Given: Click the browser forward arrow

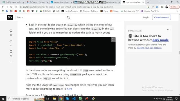Looking at the screenshot, I should (x=7, y=7).
